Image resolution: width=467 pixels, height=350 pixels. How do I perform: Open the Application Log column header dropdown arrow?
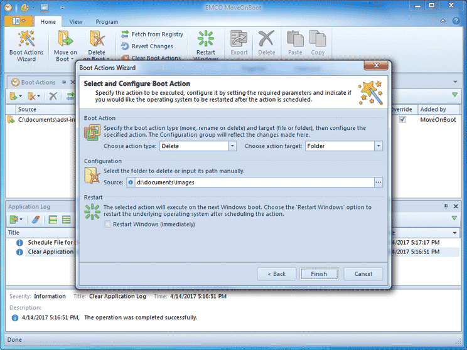pyautogui.click(x=455, y=233)
